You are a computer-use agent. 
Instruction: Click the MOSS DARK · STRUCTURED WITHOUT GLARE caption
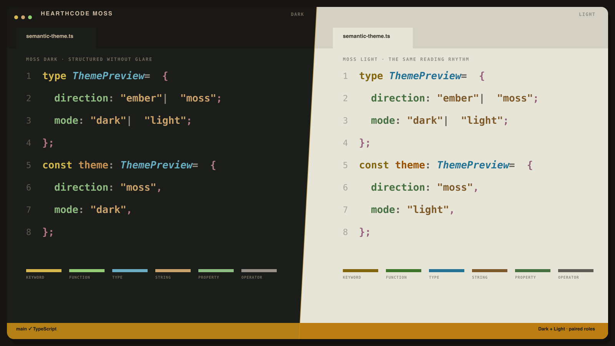click(x=89, y=60)
